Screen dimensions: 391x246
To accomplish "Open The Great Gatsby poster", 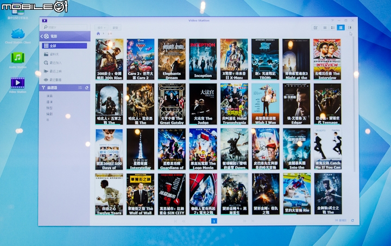I will pyautogui.click(x=172, y=104).
